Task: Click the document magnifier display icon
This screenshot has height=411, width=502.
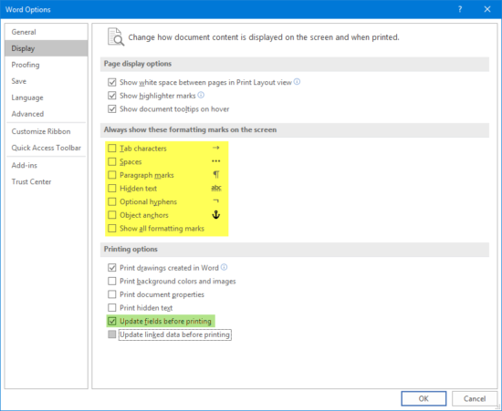Action: point(116,36)
